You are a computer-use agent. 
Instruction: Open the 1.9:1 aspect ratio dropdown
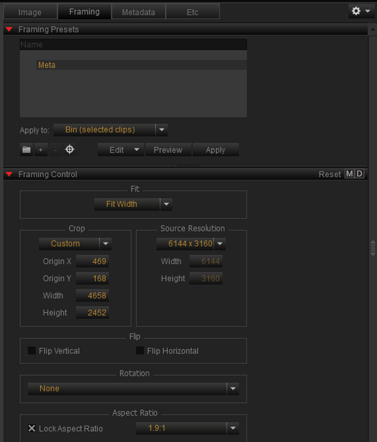[188, 428]
